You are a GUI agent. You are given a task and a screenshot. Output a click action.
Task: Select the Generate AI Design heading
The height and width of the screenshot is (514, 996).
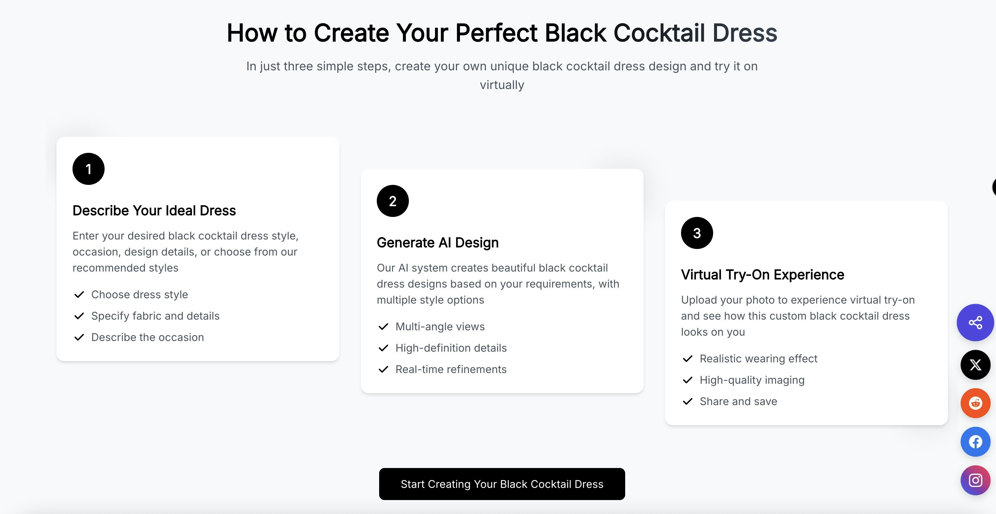click(x=437, y=242)
